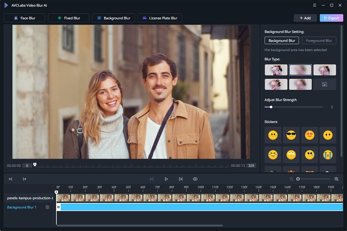Set the clip start trim marker icon
Image resolution: width=347 pixels, height=231 pixels.
10,179
